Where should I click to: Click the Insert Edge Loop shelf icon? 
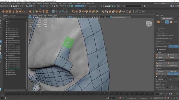click(x=140, y=11)
